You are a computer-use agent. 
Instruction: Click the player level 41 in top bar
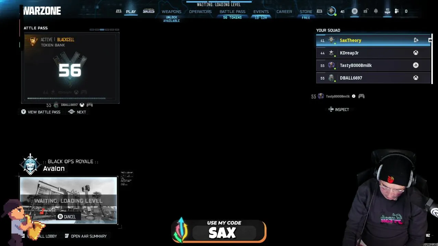point(342,12)
